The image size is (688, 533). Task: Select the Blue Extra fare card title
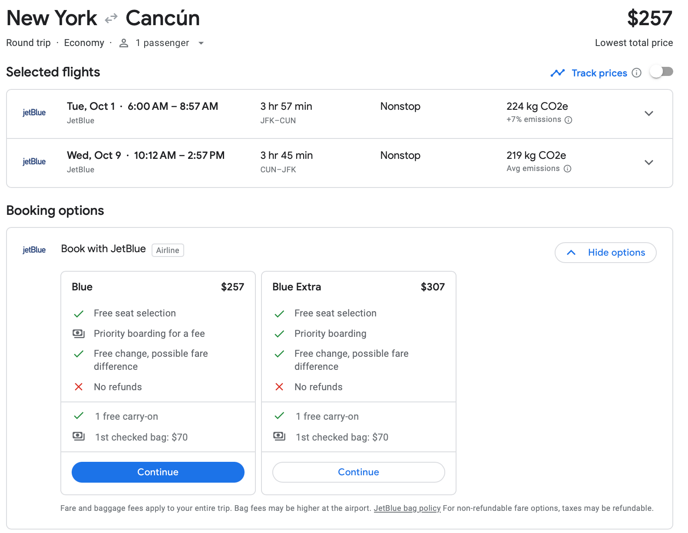[297, 287]
